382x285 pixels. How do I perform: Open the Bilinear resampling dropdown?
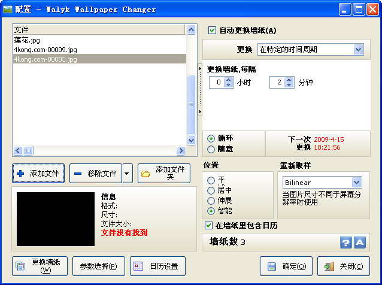[x=356, y=183]
